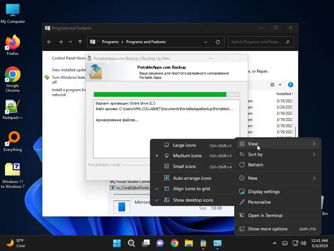334x251 pixels.
Task: Open the volume control in system tray
Action: click(303, 243)
